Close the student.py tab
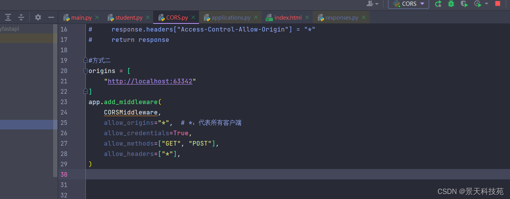This screenshot has width=510, height=199. coord(148,17)
